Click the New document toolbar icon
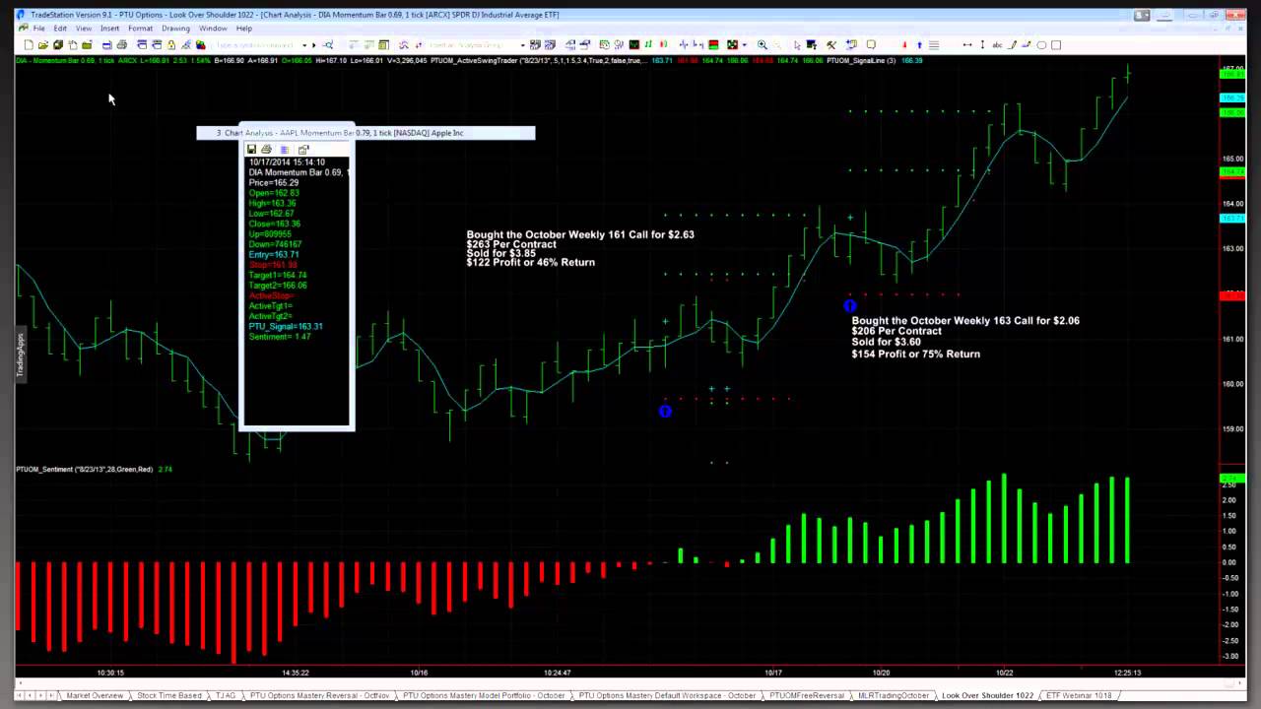This screenshot has width=1261, height=709. 28,45
